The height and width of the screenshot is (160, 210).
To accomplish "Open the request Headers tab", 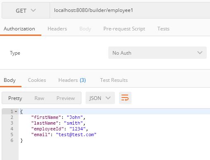I will click(x=57, y=29).
